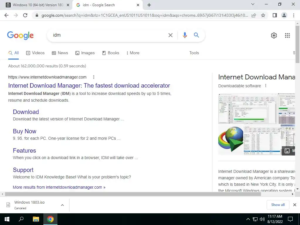
Task: Open Windows taskbar search
Action: (x=21, y=219)
